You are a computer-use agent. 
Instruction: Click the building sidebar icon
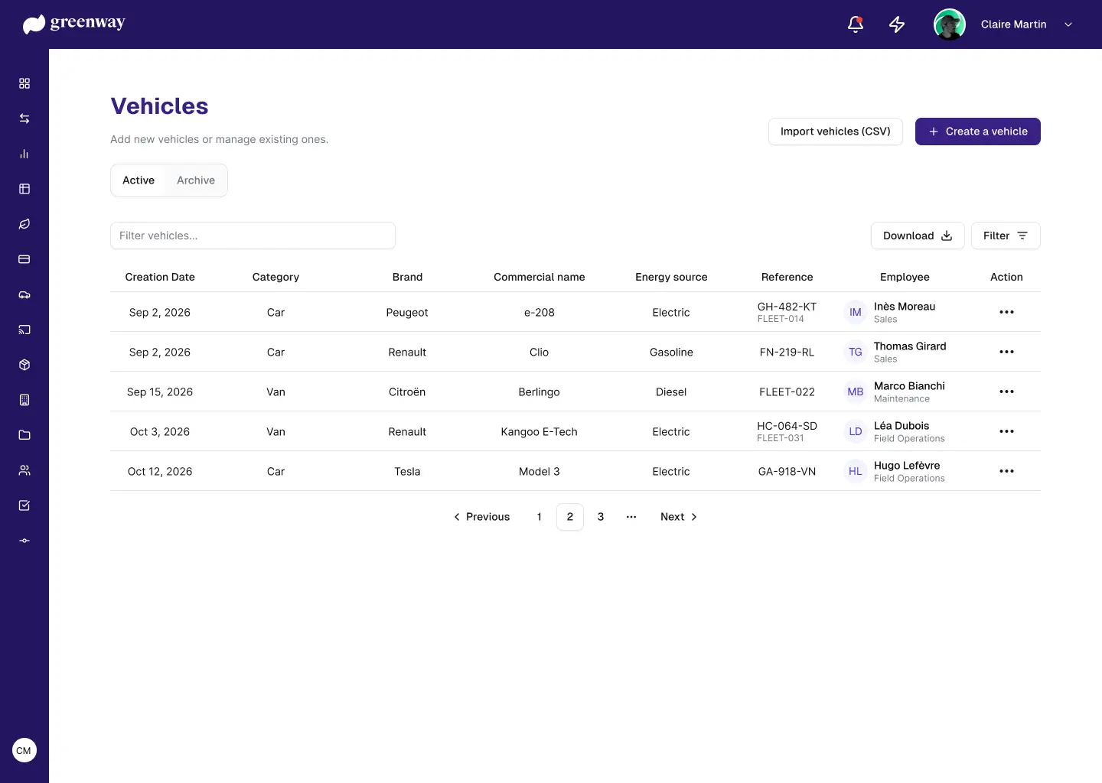tap(24, 400)
